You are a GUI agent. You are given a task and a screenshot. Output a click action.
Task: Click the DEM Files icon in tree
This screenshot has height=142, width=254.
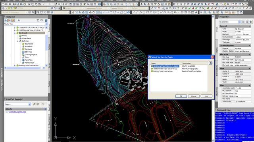point(23,52)
